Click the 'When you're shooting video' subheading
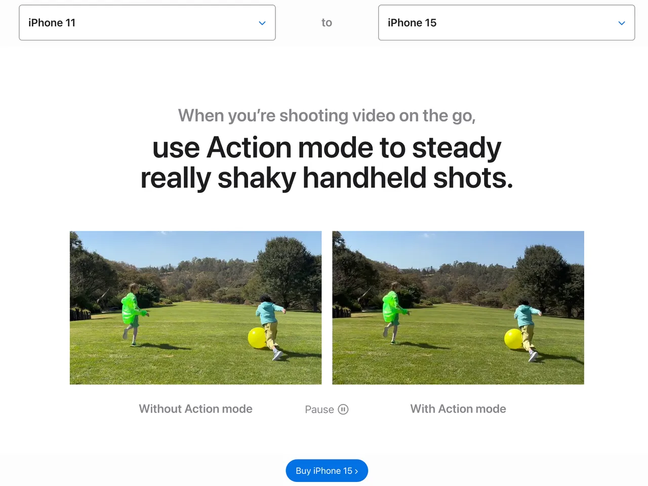Viewport: 648px width, 486px height. [x=327, y=116]
